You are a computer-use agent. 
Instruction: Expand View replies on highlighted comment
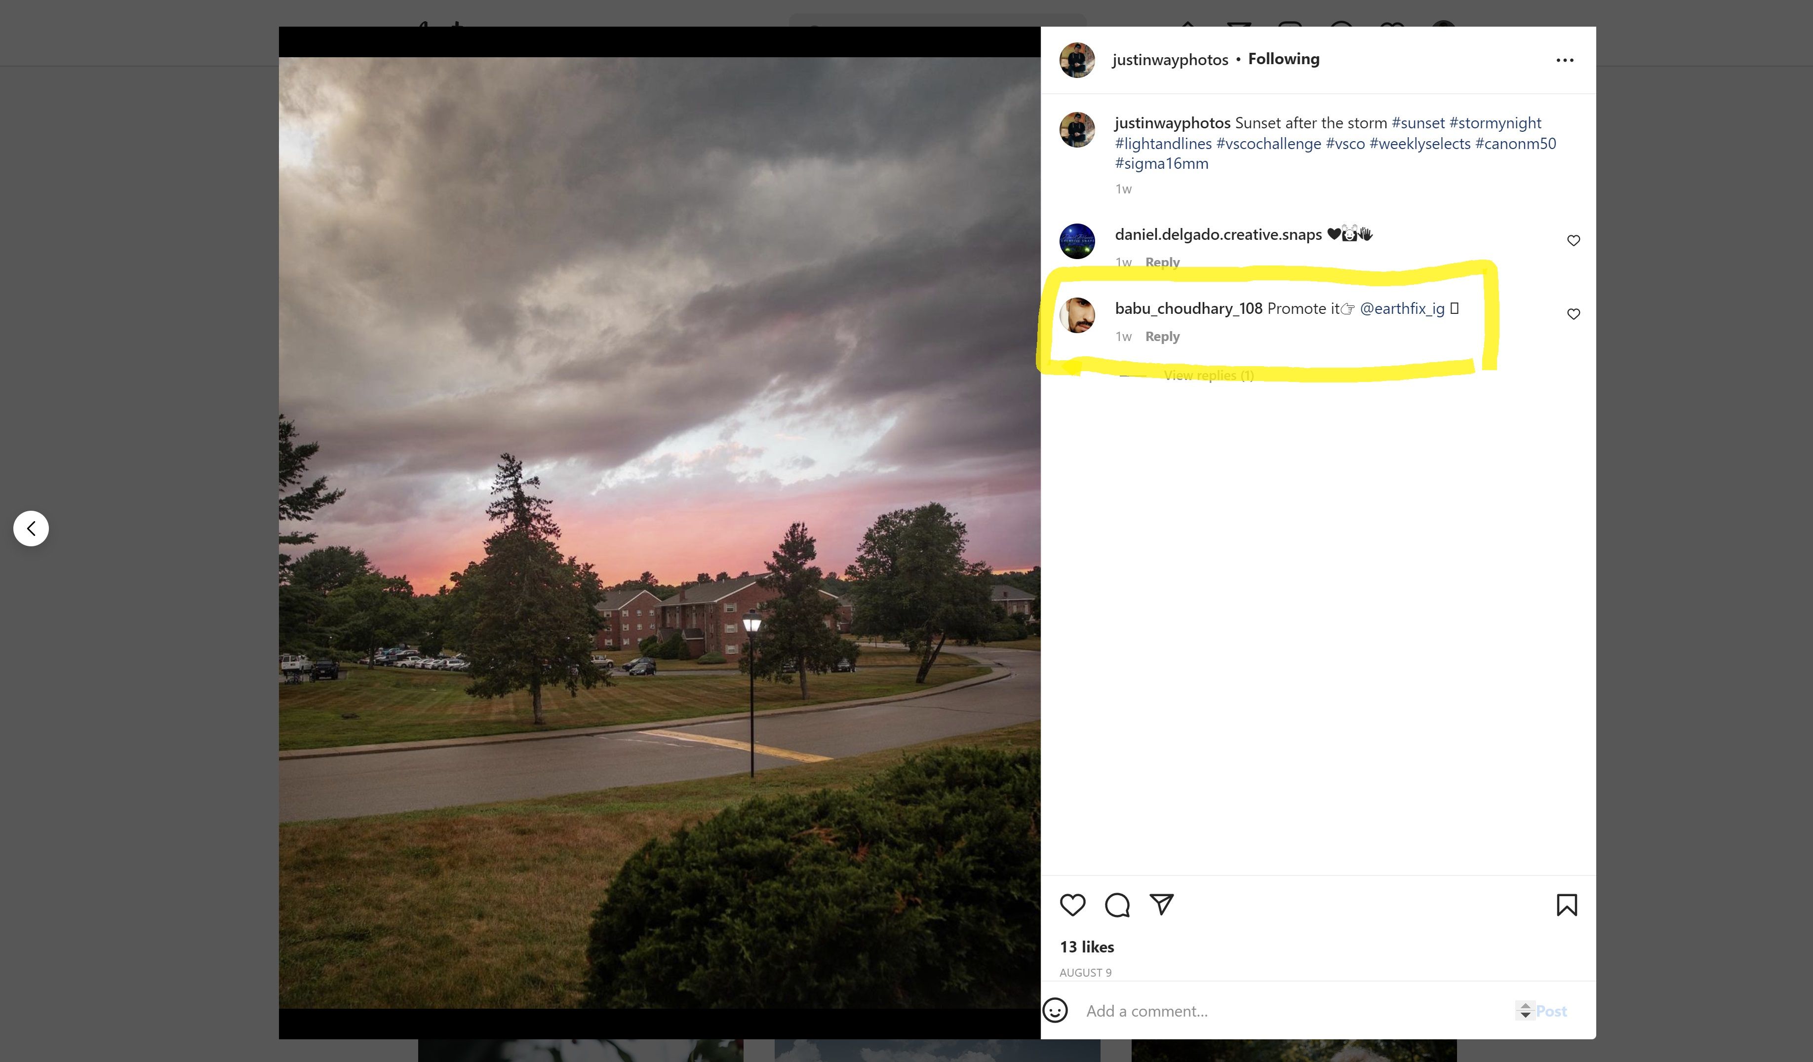tap(1207, 374)
